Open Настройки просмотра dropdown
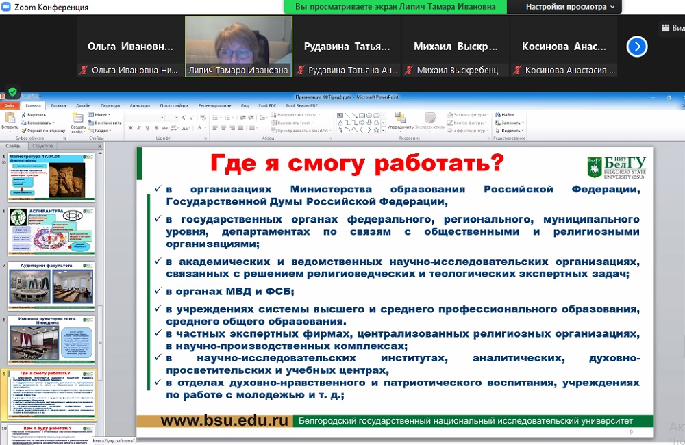 tap(570, 7)
